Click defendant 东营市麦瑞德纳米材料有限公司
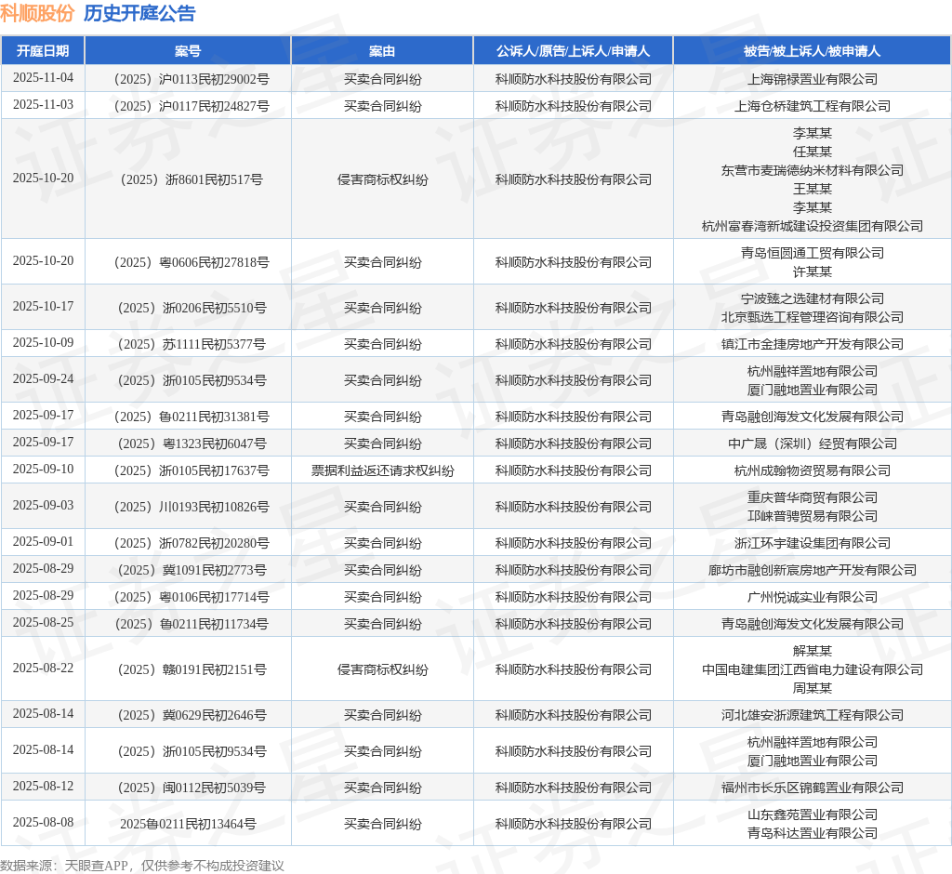 click(x=813, y=170)
